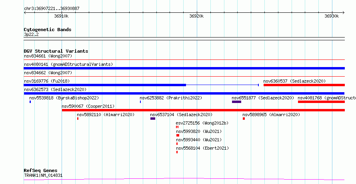Click the nsv4080141 (gnomADStructuralVariants) text label
This screenshot has height=184, width=356.
[x=68, y=64]
